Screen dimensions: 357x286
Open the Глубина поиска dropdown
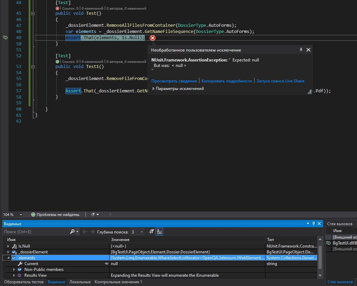click(141, 231)
